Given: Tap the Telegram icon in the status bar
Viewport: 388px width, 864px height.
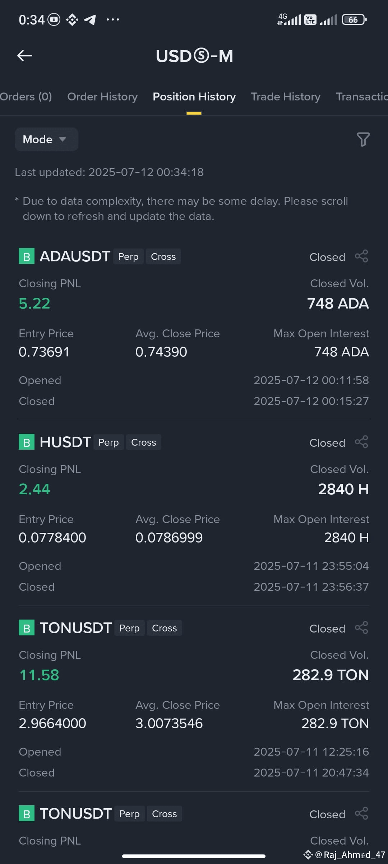Looking at the screenshot, I should coord(90,19).
